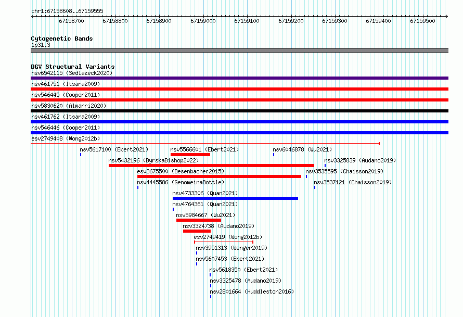The width and height of the screenshot is (463, 317).
Task: Click the DGV Structural Variants track title
Action: pyautogui.click(x=73, y=67)
